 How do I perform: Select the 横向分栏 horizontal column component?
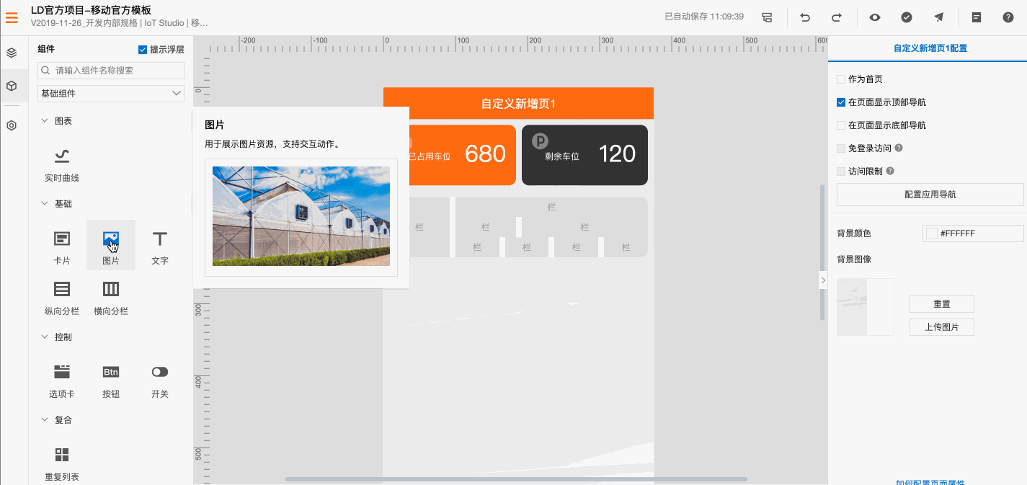tap(111, 298)
